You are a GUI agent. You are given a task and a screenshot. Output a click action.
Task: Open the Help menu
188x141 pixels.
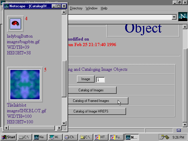104,8
